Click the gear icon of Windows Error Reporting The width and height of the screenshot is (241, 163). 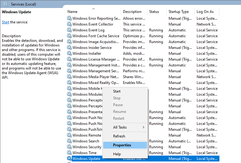[69, 18]
